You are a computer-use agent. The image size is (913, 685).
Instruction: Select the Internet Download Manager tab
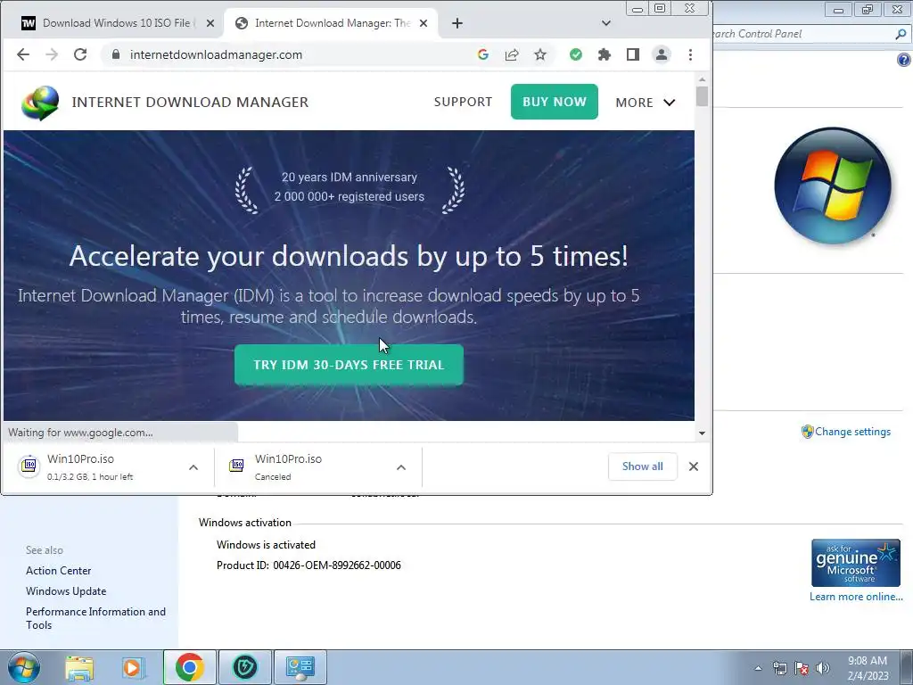(330, 23)
